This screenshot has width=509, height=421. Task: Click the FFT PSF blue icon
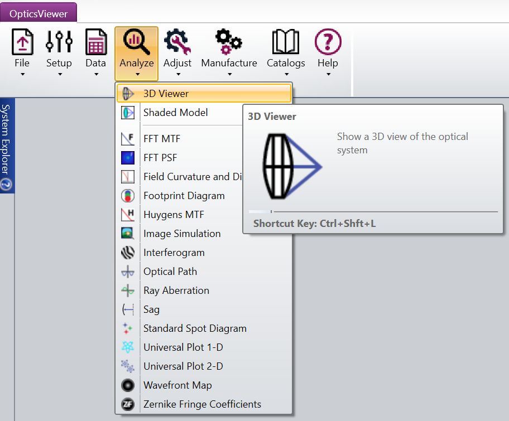(x=128, y=158)
